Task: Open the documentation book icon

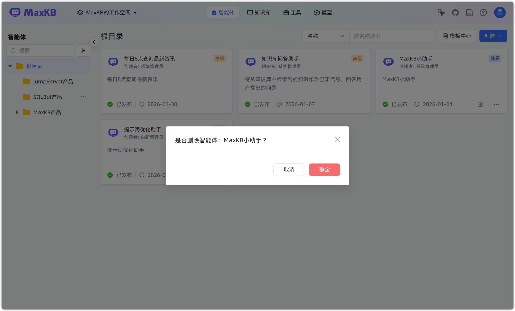Action: click(x=469, y=12)
